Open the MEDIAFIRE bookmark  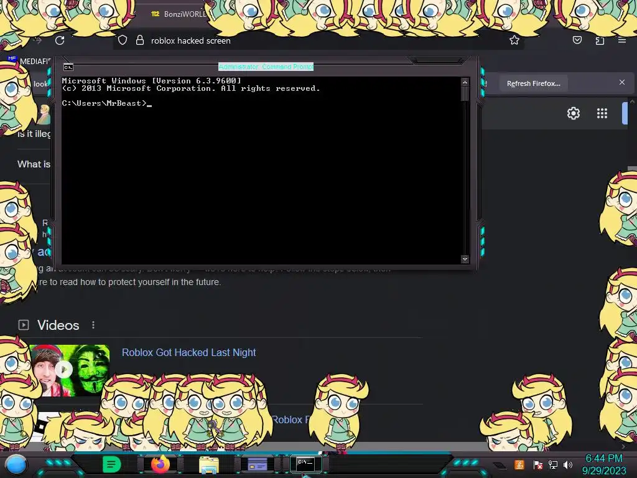pos(29,61)
